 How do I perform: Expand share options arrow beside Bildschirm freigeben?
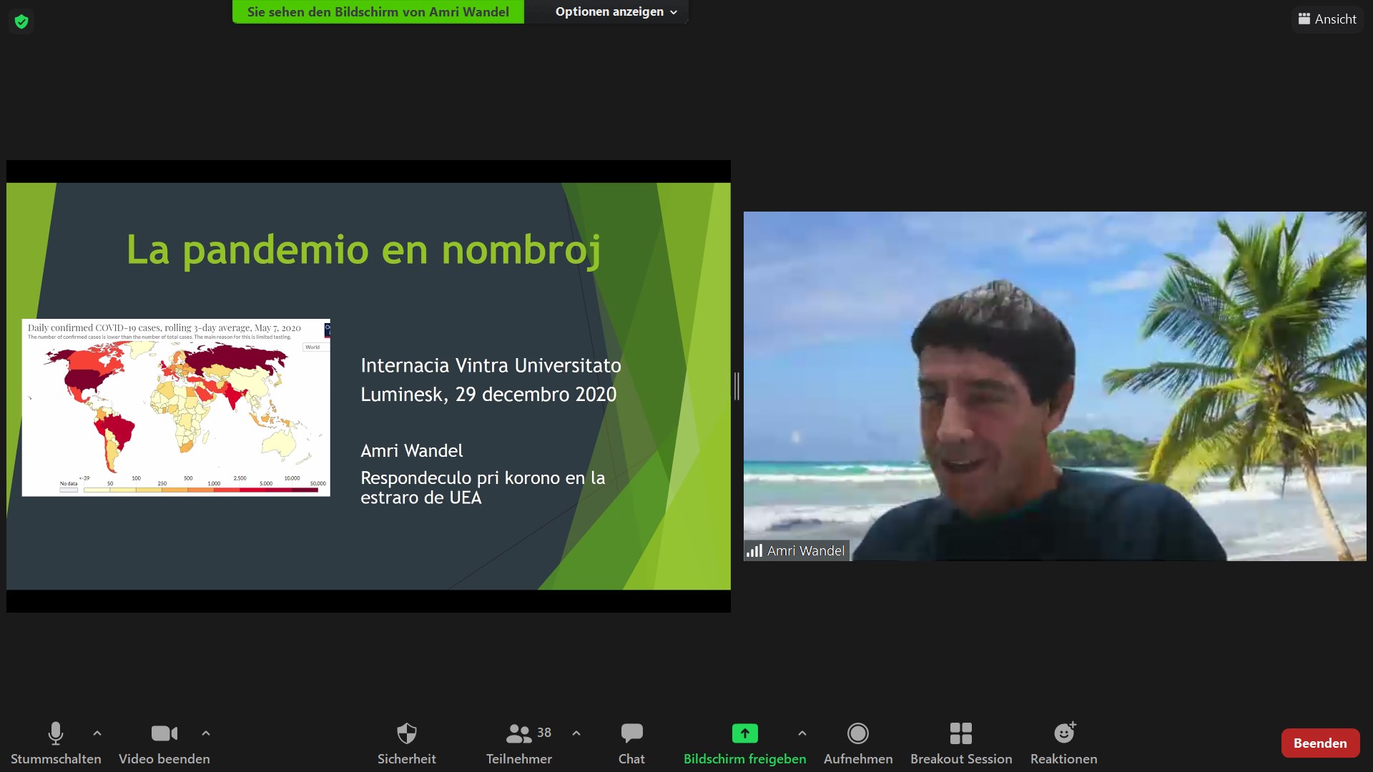click(x=802, y=733)
